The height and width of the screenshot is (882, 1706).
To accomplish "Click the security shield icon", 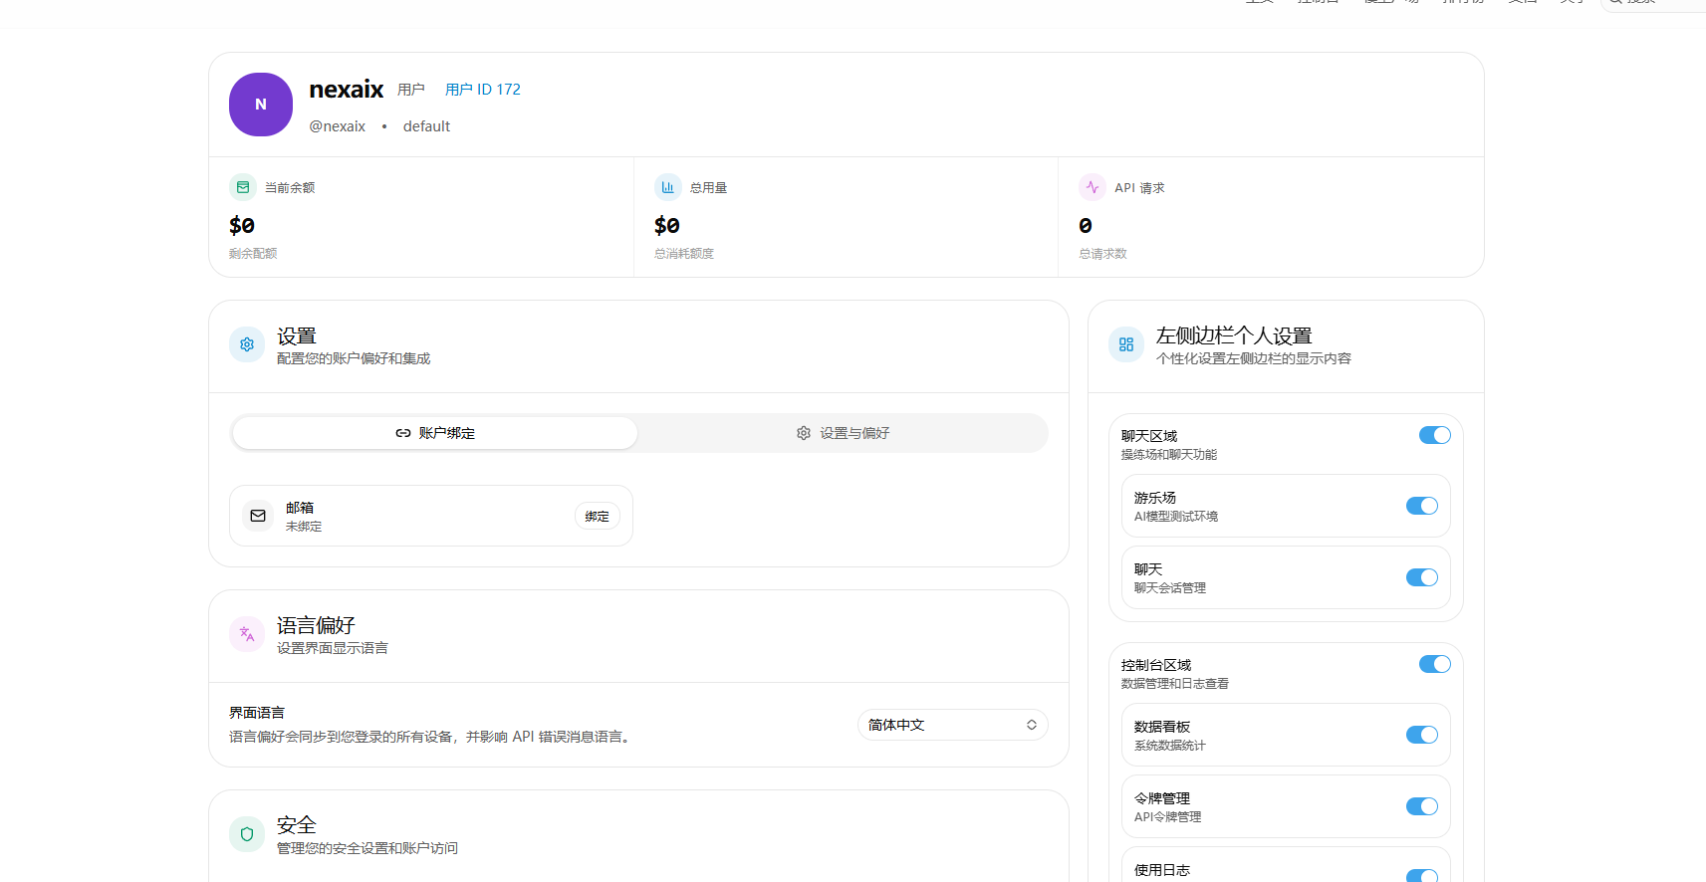I will (247, 834).
